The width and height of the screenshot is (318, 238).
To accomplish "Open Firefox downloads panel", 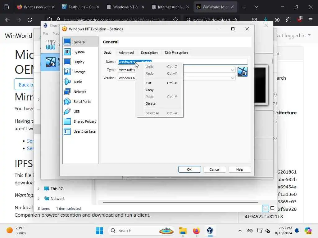I will coord(266,20).
